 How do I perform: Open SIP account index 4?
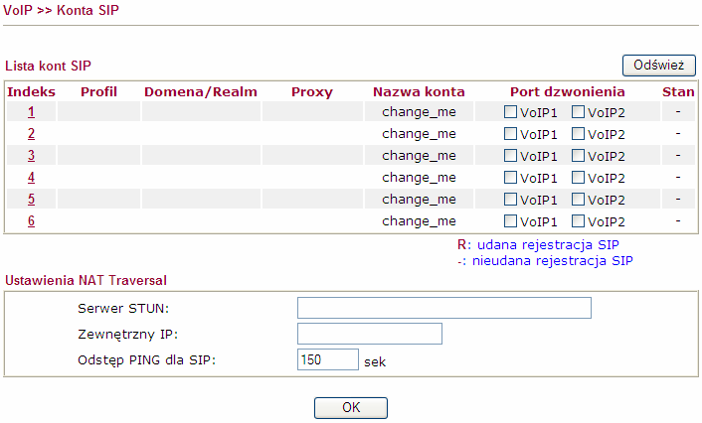(31, 177)
